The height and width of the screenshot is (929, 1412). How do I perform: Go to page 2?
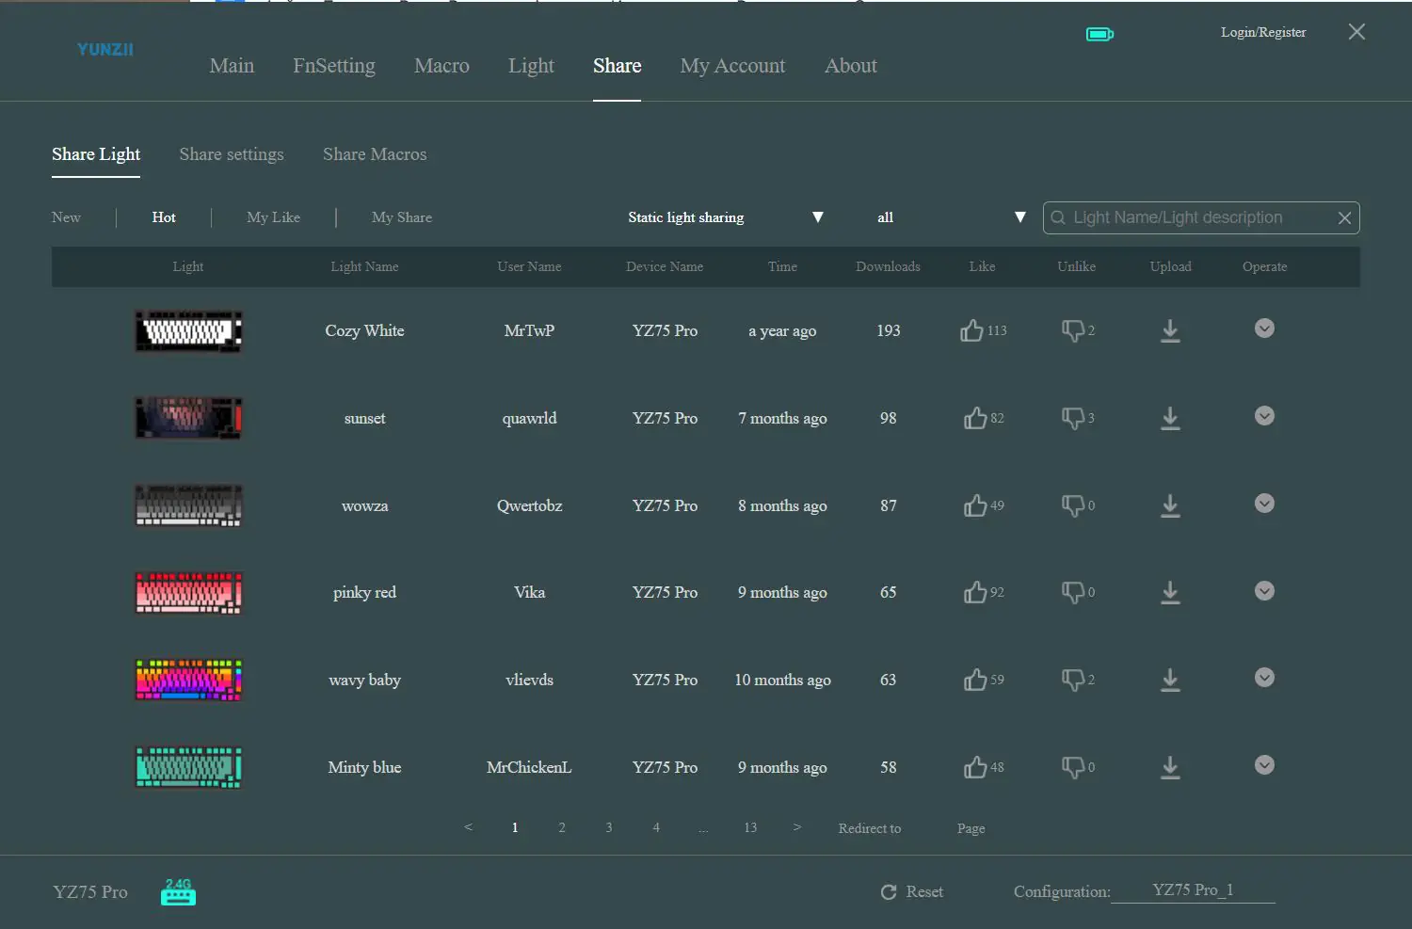tap(562, 827)
